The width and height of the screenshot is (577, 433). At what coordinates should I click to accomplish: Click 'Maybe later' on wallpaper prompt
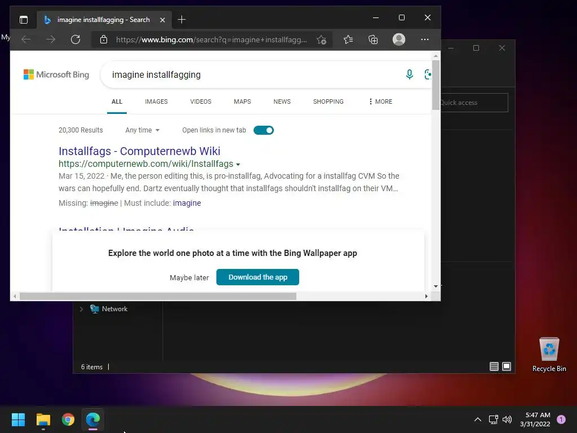pos(189,277)
